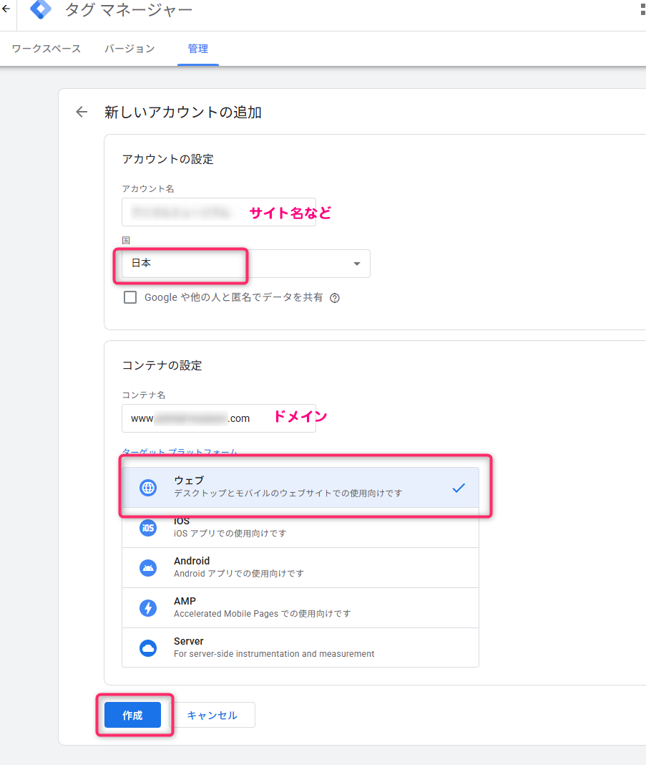Screen dimensions: 646x765
Task: Click the Tag Manager logo icon
Action: 41,9
